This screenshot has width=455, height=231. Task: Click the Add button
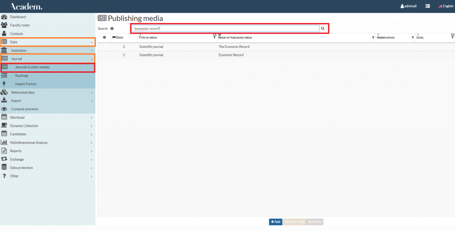(275, 222)
